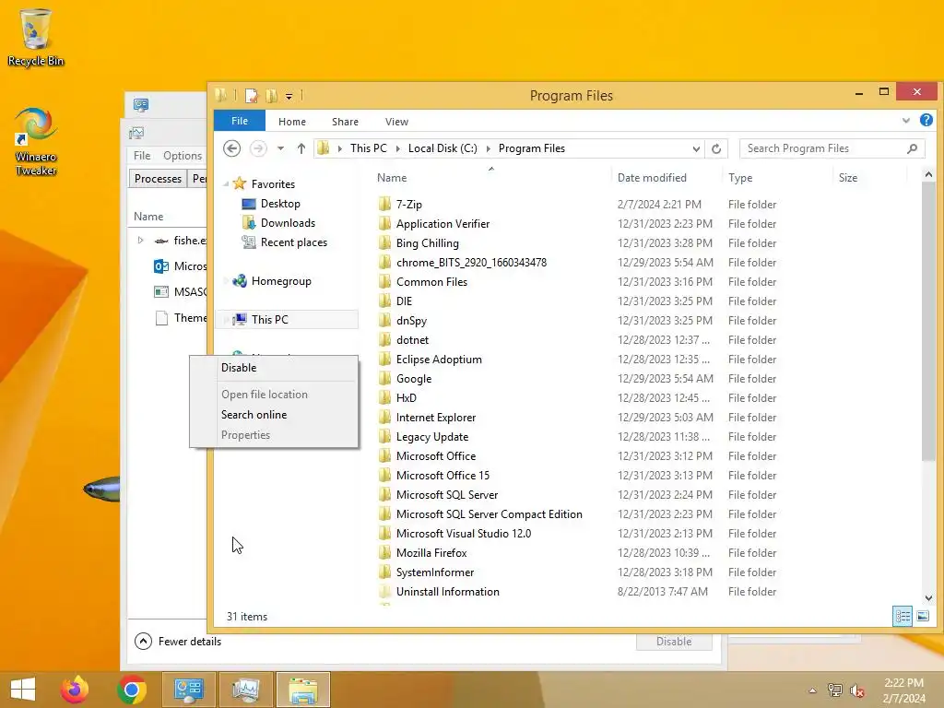This screenshot has width=944, height=708.
Task: Go up one folder level
Action: (301, 148)
